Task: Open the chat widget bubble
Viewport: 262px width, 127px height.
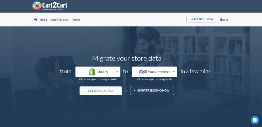Action: 255,120
